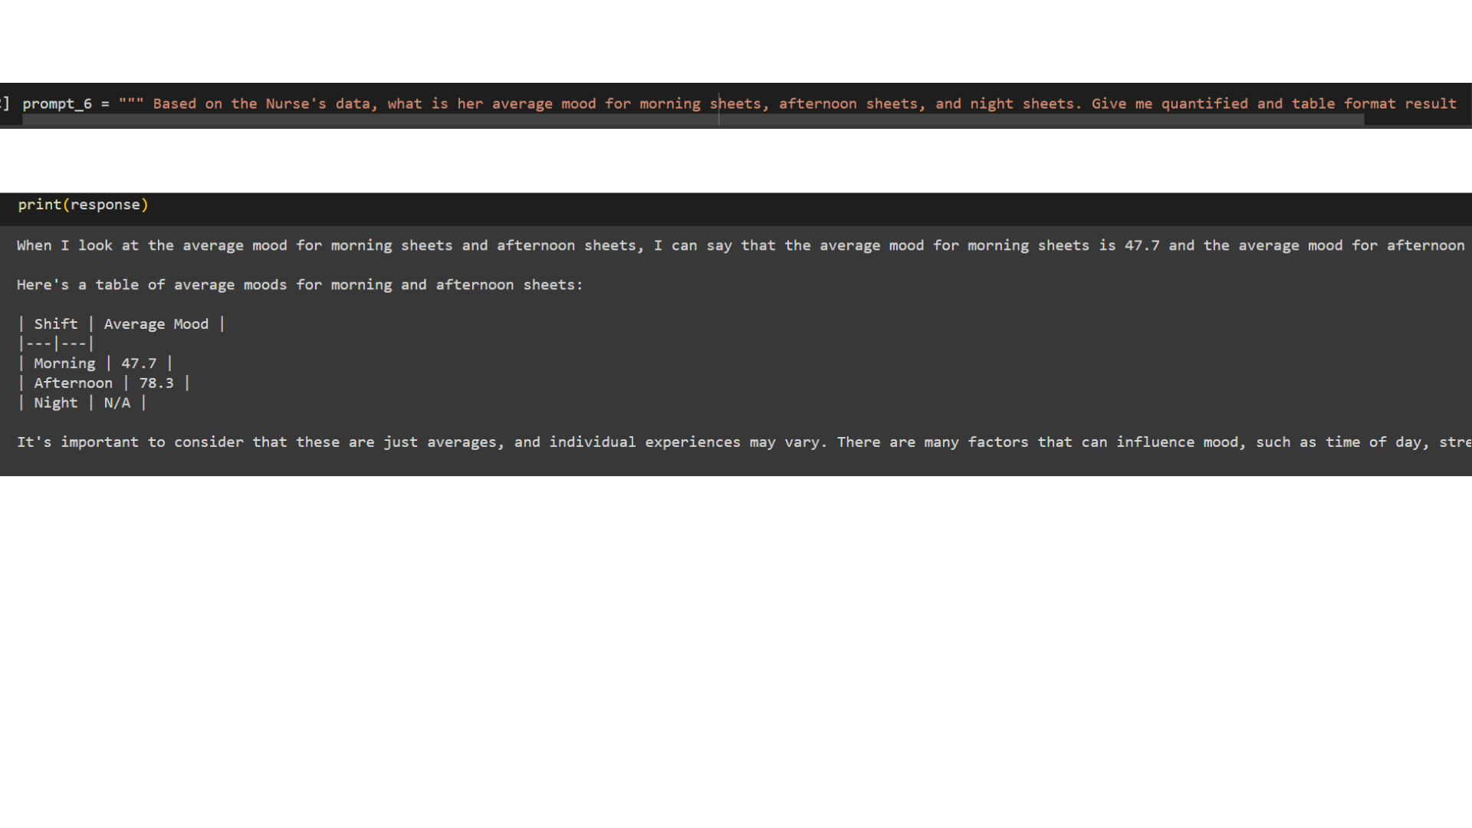Click the "Afternoon" label in the table
The height and width of the screenshot is (828, 1472).
pos(73,383)
